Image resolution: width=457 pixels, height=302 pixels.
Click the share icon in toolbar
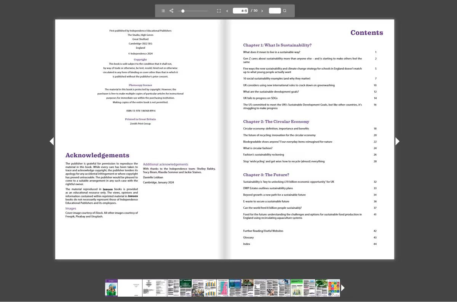point(171,11)
